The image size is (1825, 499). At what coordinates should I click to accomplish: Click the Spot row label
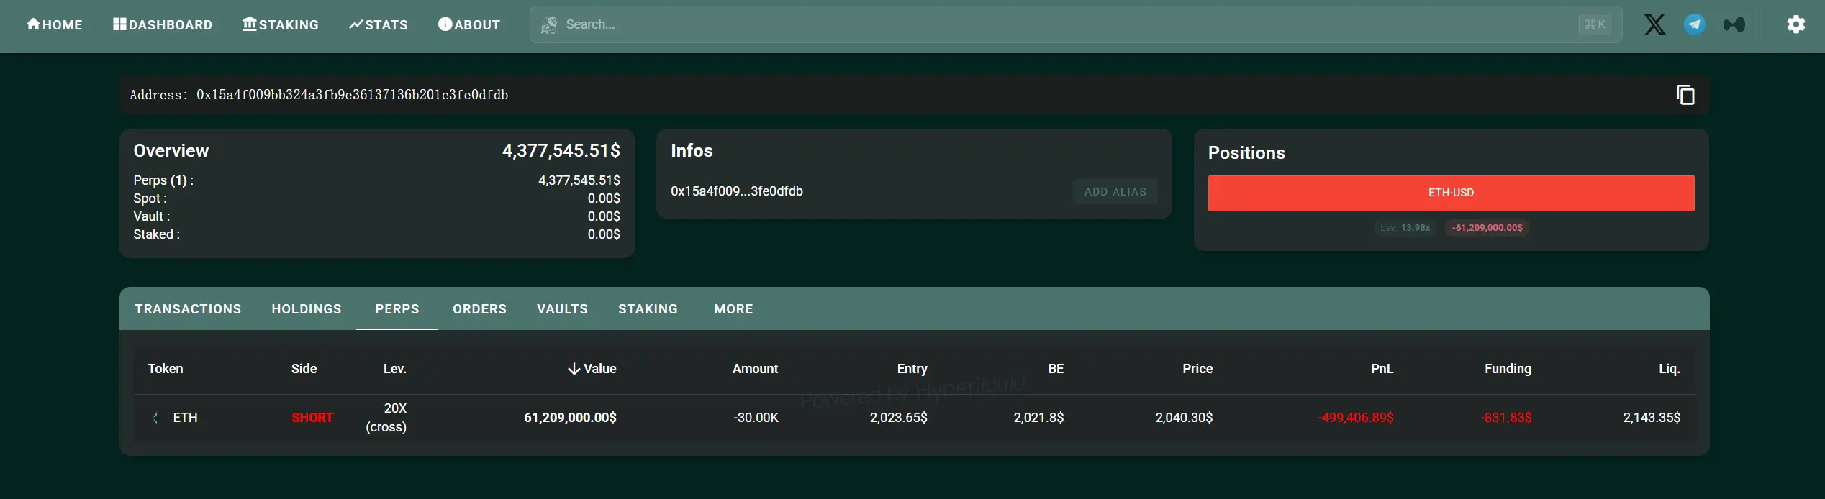click(150, 198)
